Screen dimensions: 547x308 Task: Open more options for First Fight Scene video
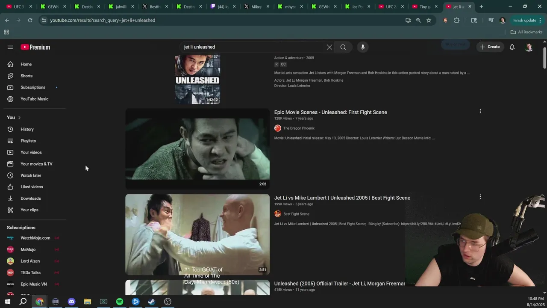tap(480, 111)
